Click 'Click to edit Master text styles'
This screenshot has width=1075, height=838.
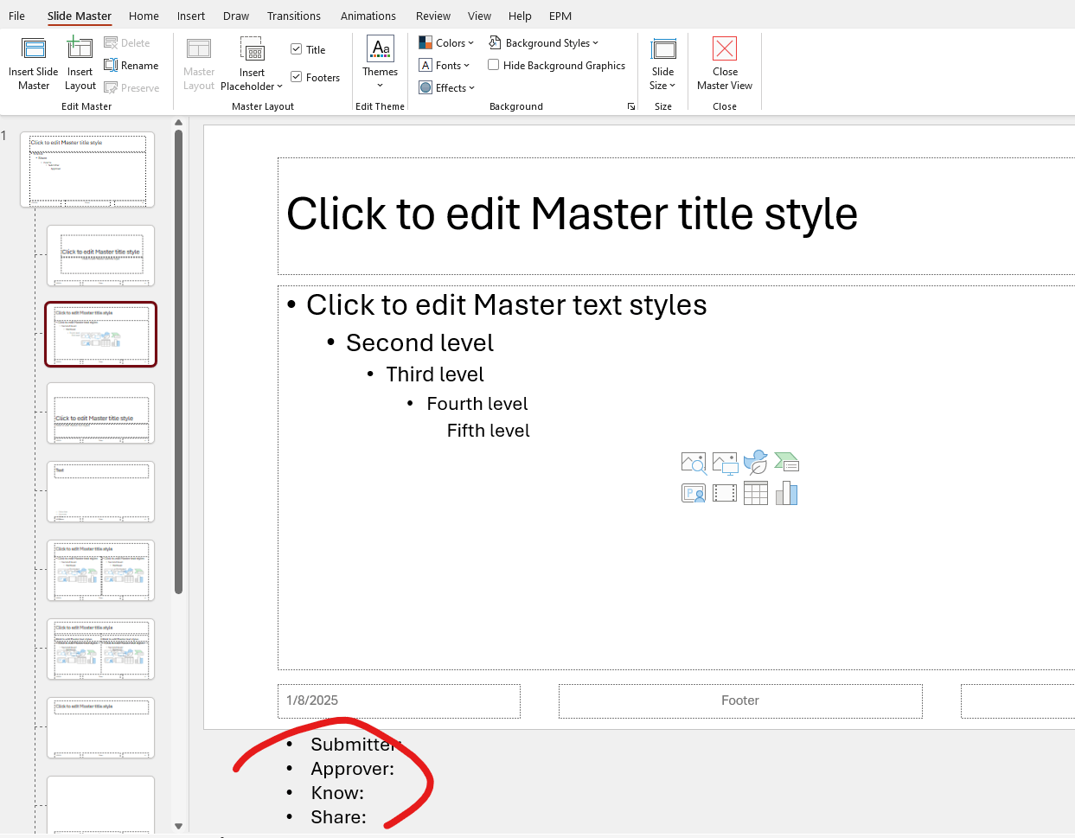coord(506,304)
